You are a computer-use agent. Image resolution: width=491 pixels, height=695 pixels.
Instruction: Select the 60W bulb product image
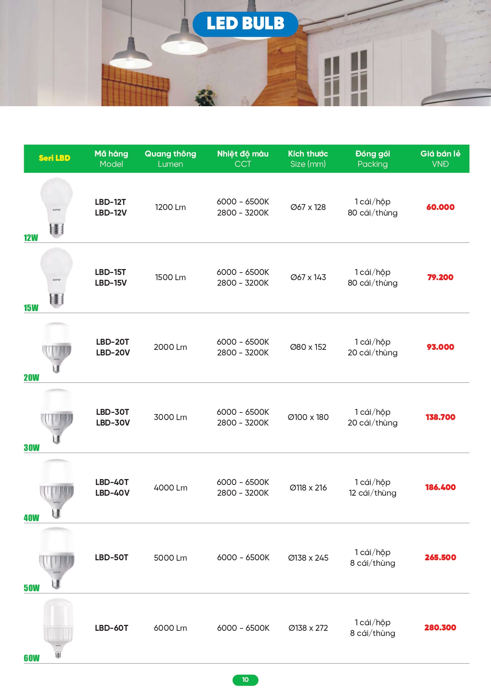click(58, 628)
